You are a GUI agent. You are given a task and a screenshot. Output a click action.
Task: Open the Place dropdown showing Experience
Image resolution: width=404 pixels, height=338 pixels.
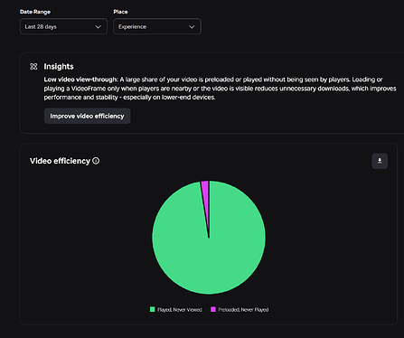click(157, 26)
